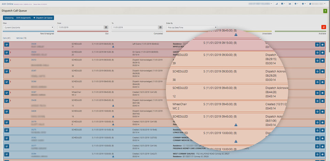Click 'Dispatch Call Queue' page heading
330x161 pixels.
click(14, 11)
